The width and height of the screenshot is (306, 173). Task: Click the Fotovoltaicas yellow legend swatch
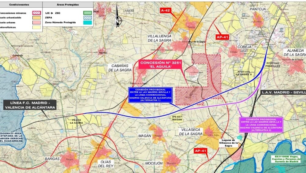click(36, 27)
